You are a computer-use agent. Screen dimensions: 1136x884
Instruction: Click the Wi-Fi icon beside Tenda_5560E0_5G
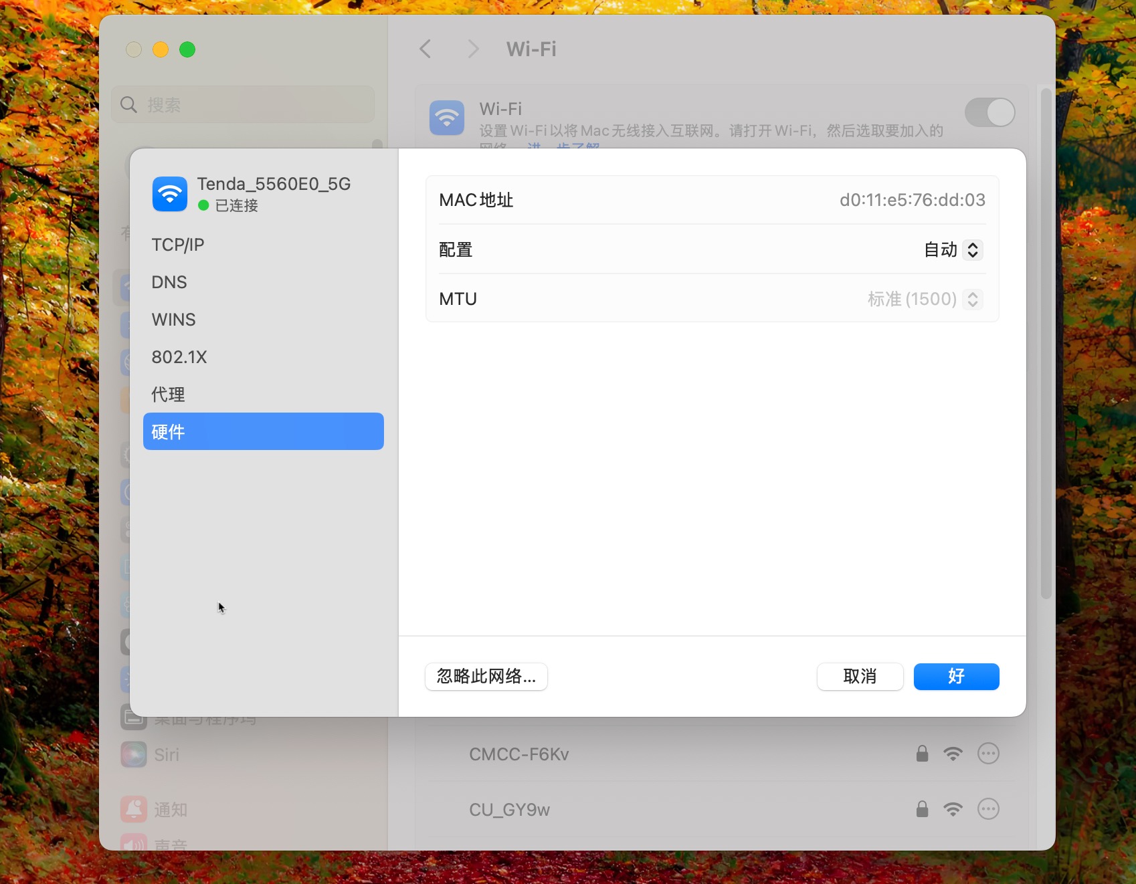(170, 194)
